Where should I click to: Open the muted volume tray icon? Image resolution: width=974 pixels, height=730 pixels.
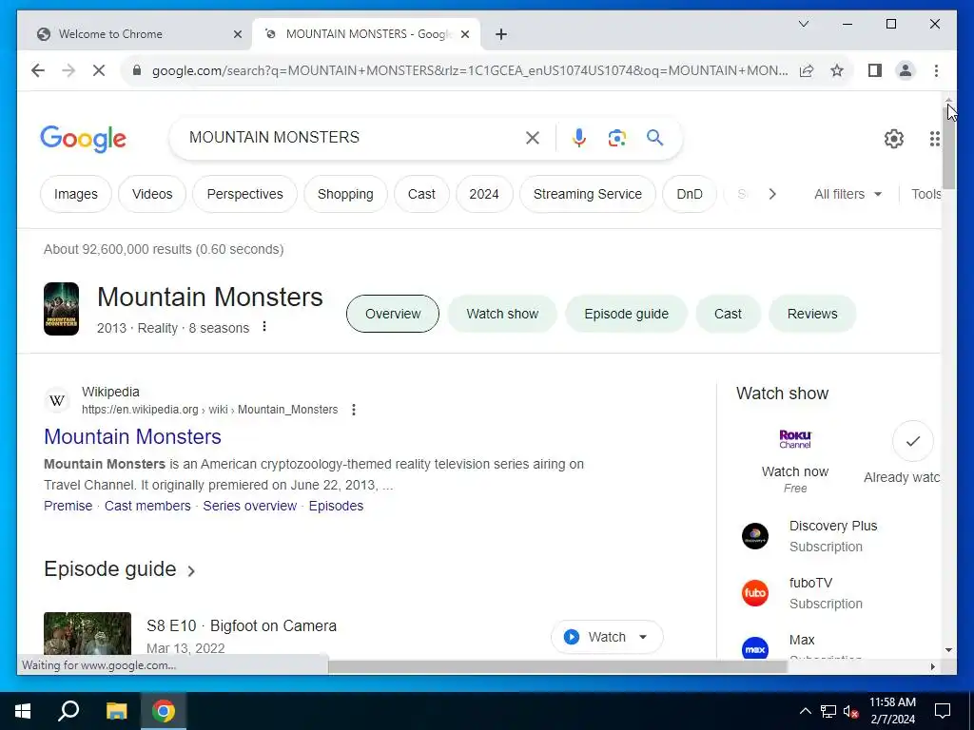coord(851,711)
